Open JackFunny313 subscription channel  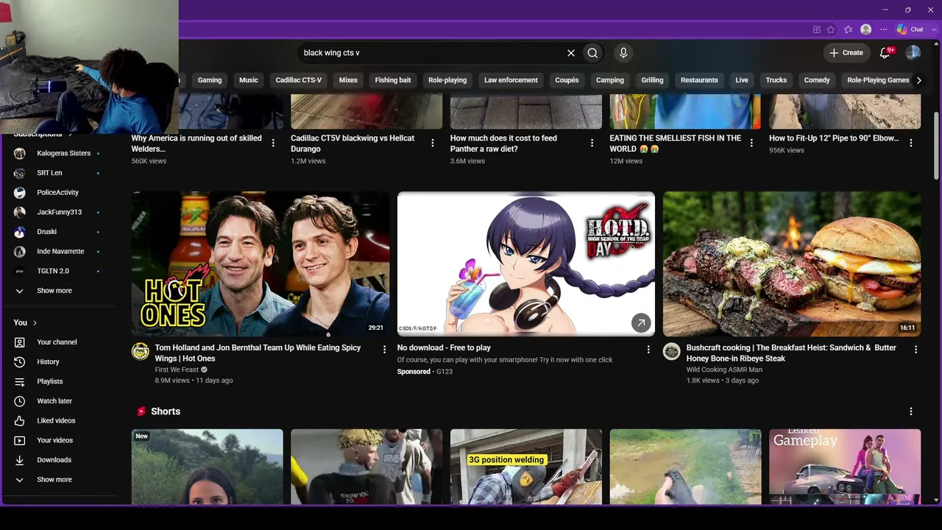tap(59, 212)
